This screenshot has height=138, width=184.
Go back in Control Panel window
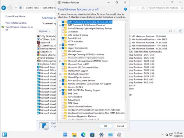coord(4,8)
